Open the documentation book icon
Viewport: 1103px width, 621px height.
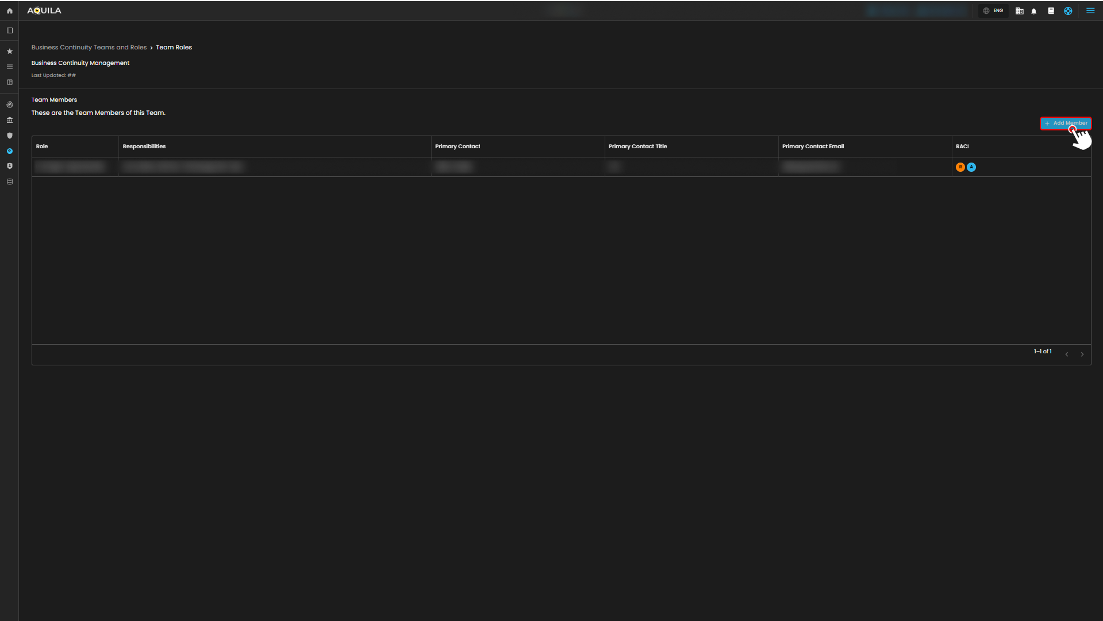(1051, 11)
